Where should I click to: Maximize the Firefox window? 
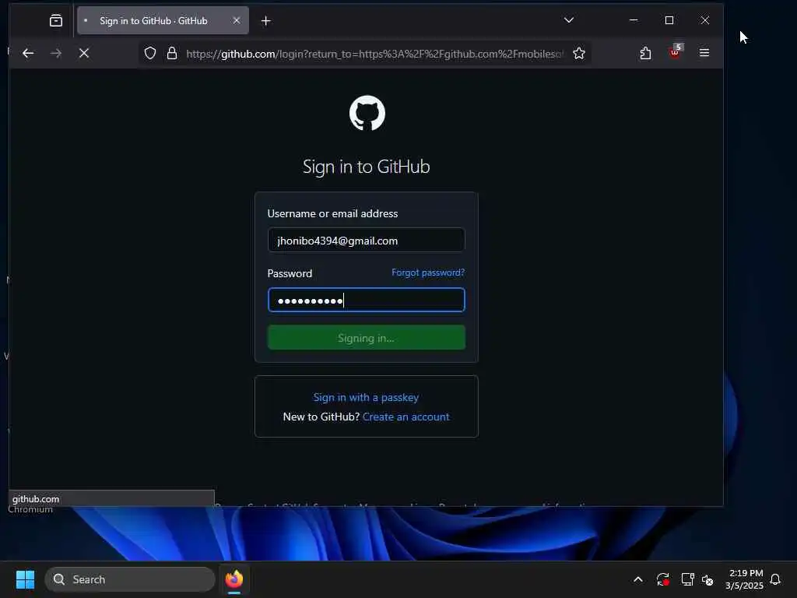click(669, 20)
